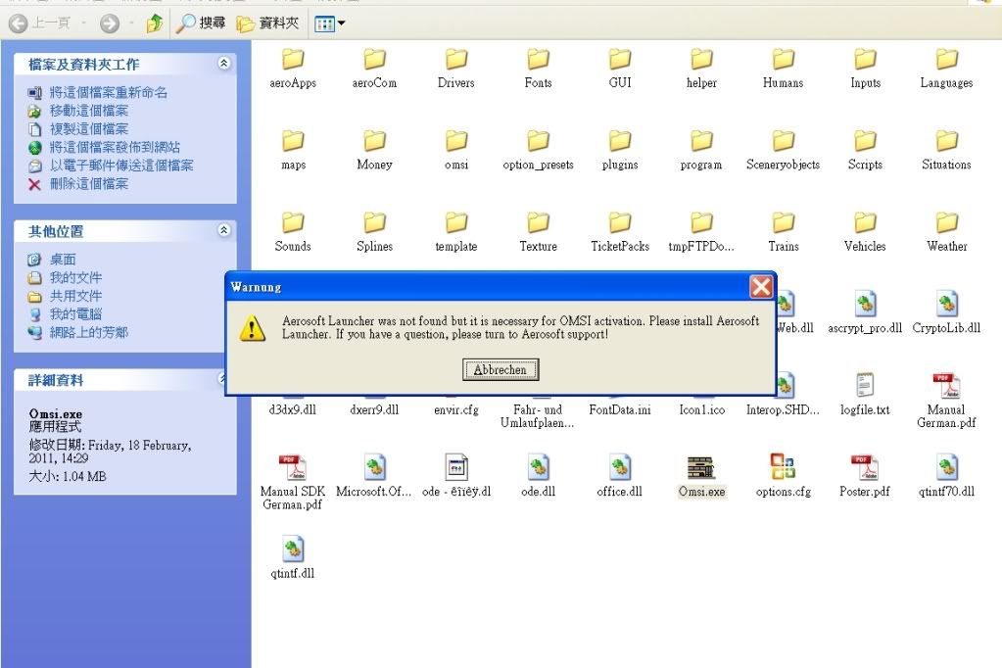Select the envir.cfg file
Viewport: 1002px width, 668px height.
tap(456, 409)
